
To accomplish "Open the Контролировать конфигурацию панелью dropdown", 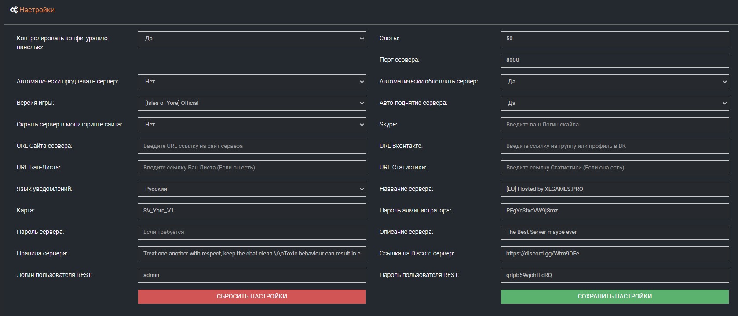I will click(x=252, y=39).
